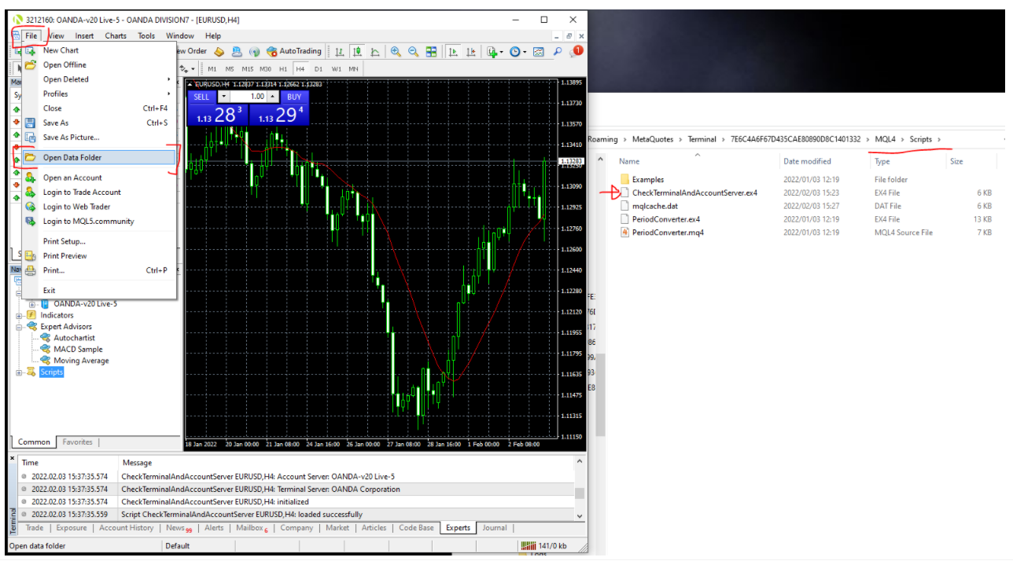Switch to M15 timeframe
The image size is (1013, 561).
click(248, 69)
